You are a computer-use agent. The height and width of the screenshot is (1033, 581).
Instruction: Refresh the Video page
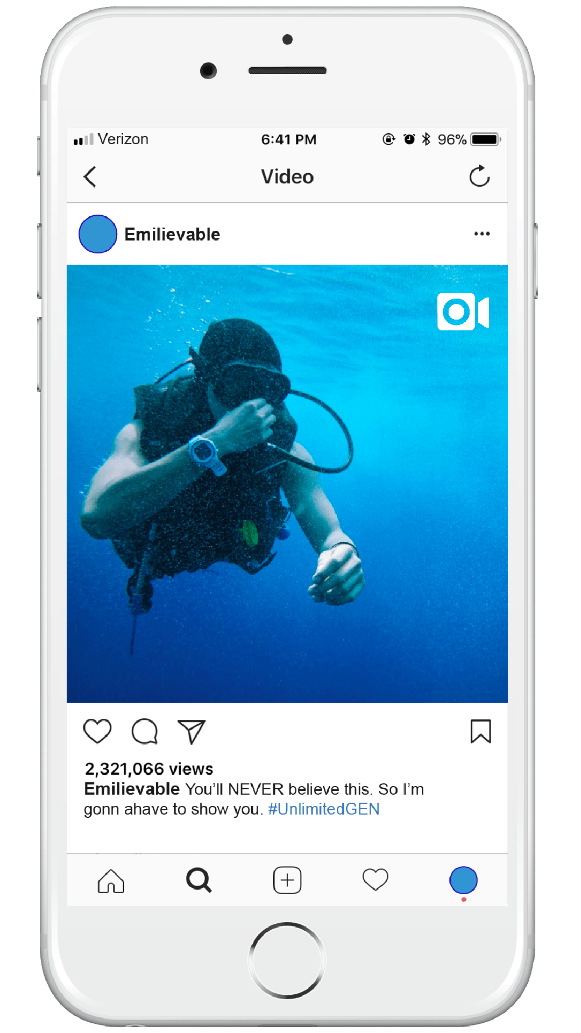479,176
